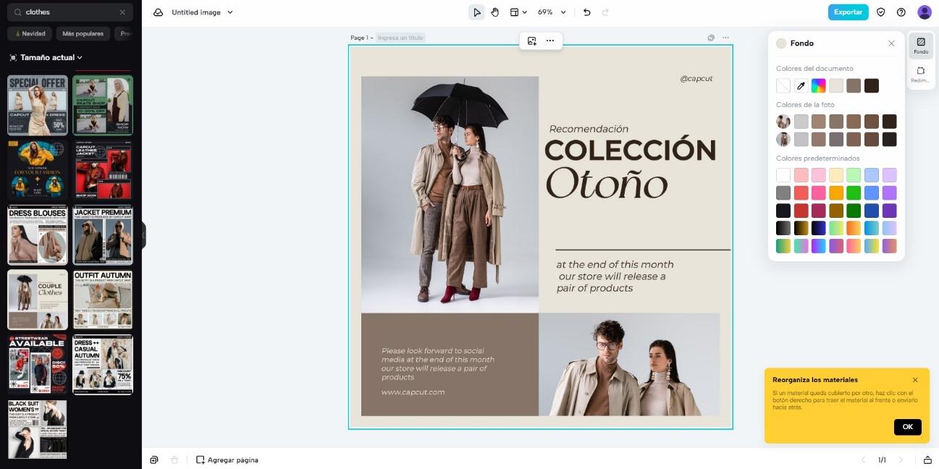Open help with the question mark icon
The image size is (939, 469).
[901, 12]
